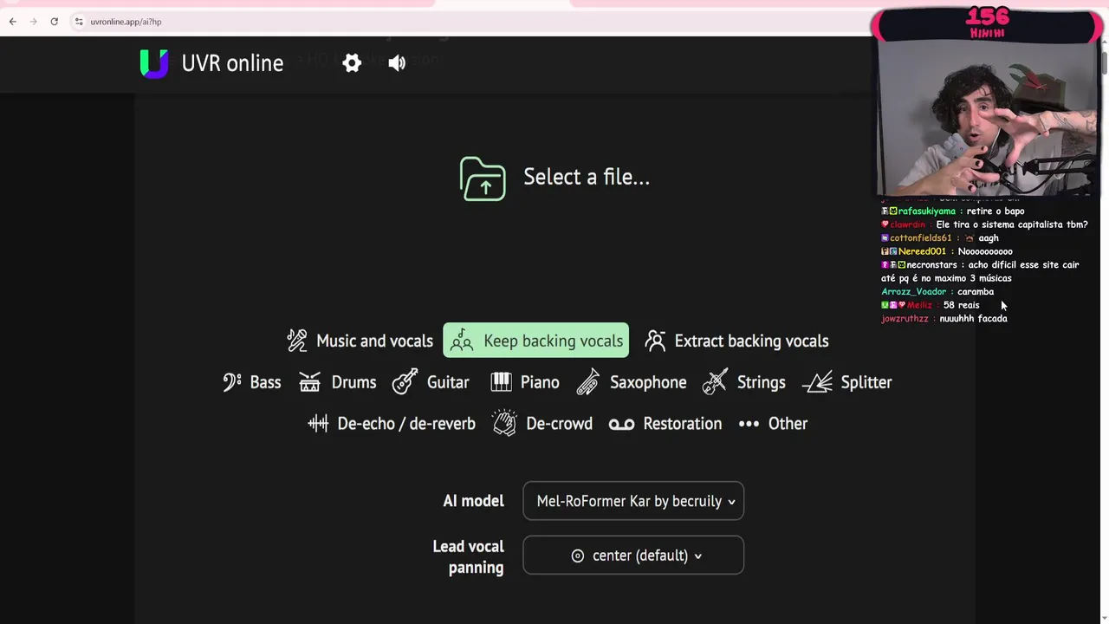Click chat message '58 reais'
Viewport: 1109px width, 624px height.
962,305
